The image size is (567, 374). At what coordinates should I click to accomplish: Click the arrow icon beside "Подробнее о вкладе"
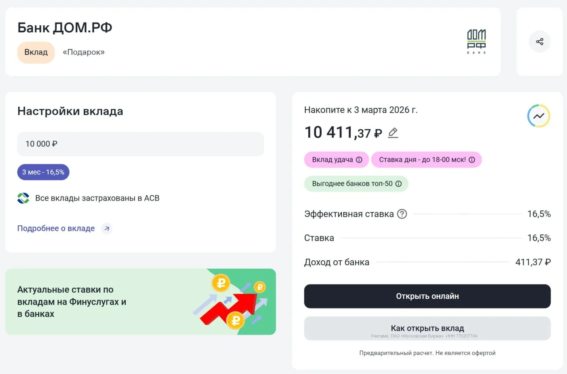point(106,228)
